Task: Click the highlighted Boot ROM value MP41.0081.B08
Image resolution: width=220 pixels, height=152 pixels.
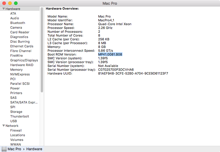Action: (x=110, y=54)
